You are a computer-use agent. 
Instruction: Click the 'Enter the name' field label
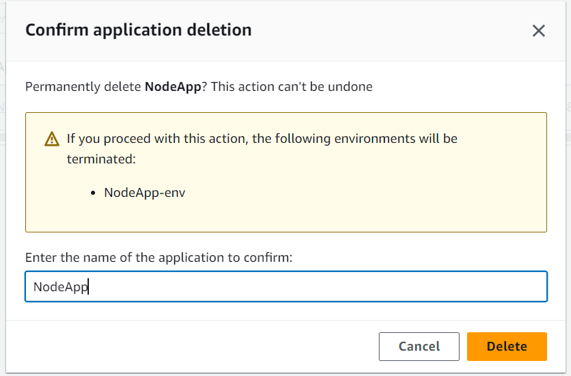click(159, 257)
